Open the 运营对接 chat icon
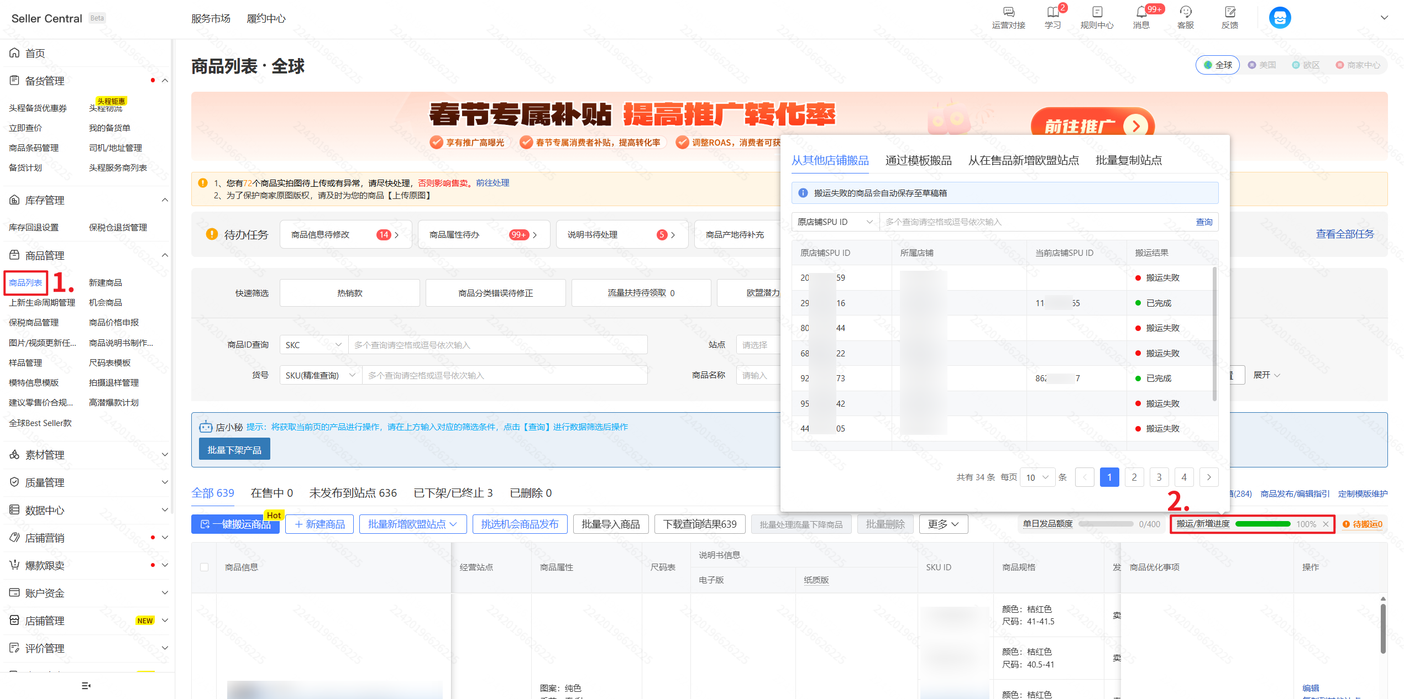The height and width of the screenshot is (699, 1404). (x=1008, y=12)
